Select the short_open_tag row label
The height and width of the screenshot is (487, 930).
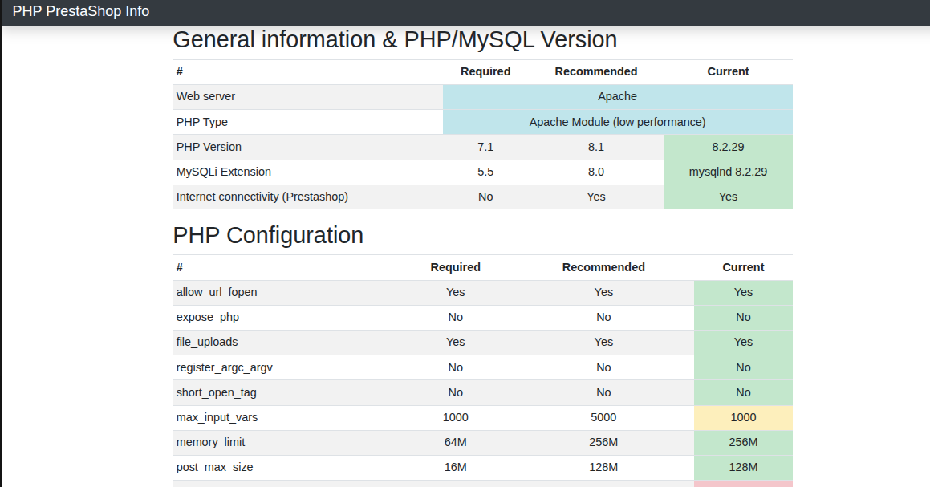216,392
